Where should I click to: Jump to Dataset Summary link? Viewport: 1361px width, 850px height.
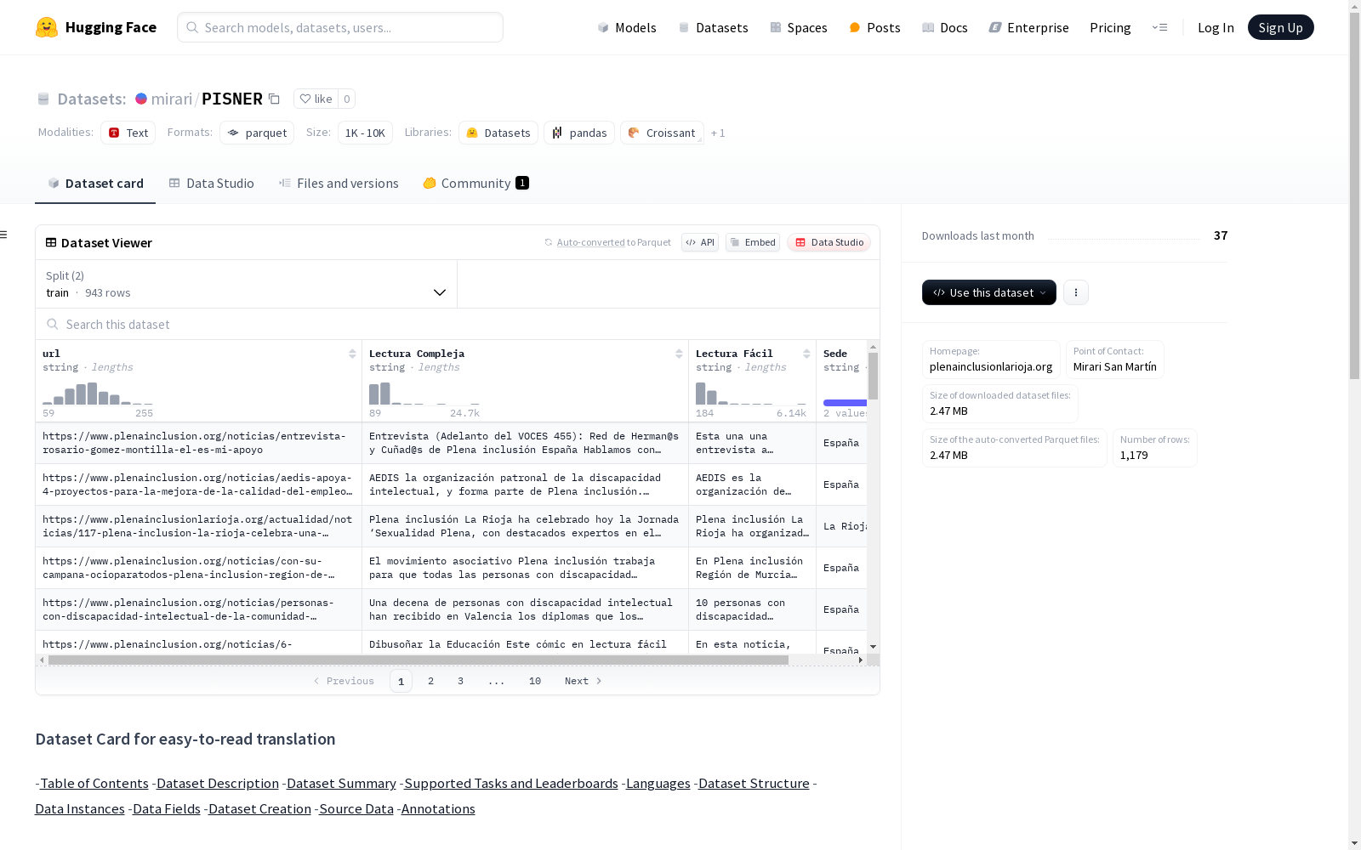click(341, 784)
